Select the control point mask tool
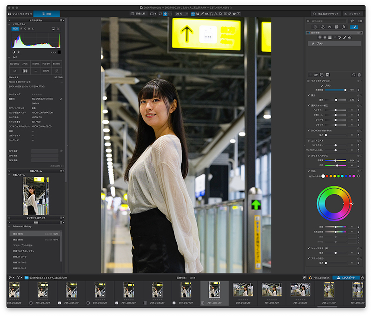 pyautogui.click(x=320, y=37)
